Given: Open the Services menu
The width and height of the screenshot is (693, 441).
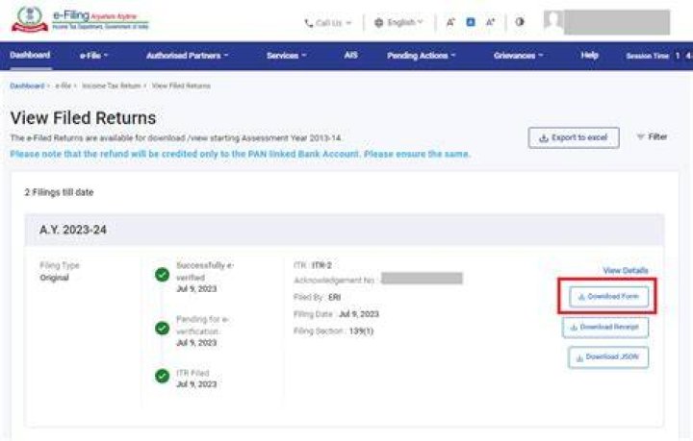Looking at the screenshot, I should click(x=286, y=56).
